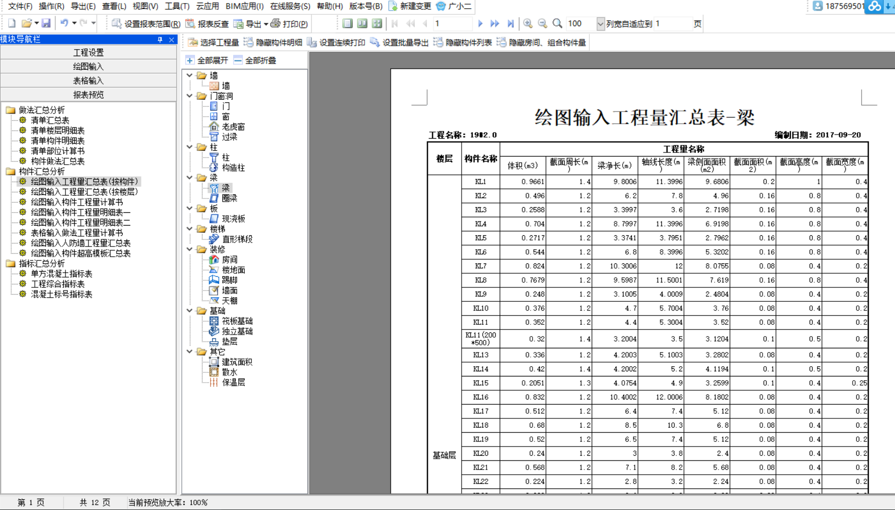Collapse the 柱 tree folder

point(190,147)
